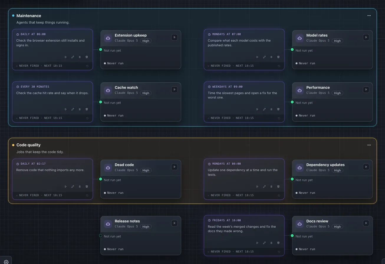This screenshot has width=385, height=264.
Task: Open settings gear at bottom left
Action: click(x=6, y=262)
